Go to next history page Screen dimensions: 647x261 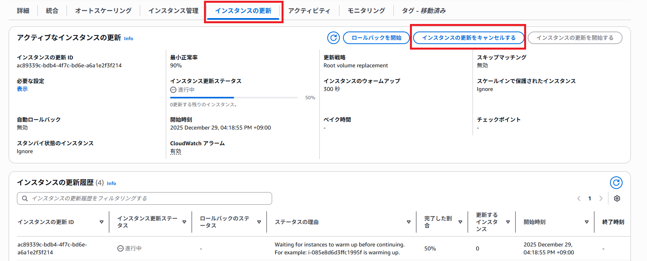click(601, 198)
